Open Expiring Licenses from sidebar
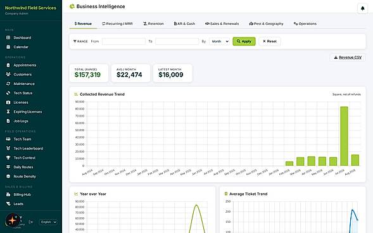The image size is (373, 233). pos(28,111)
